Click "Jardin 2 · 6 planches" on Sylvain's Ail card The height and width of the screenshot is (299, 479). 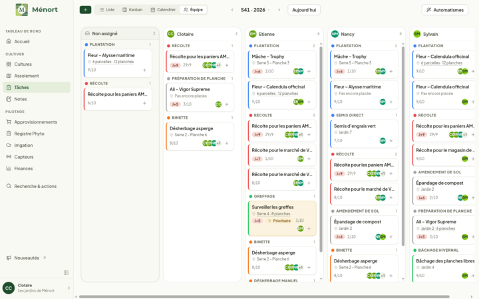438,229
